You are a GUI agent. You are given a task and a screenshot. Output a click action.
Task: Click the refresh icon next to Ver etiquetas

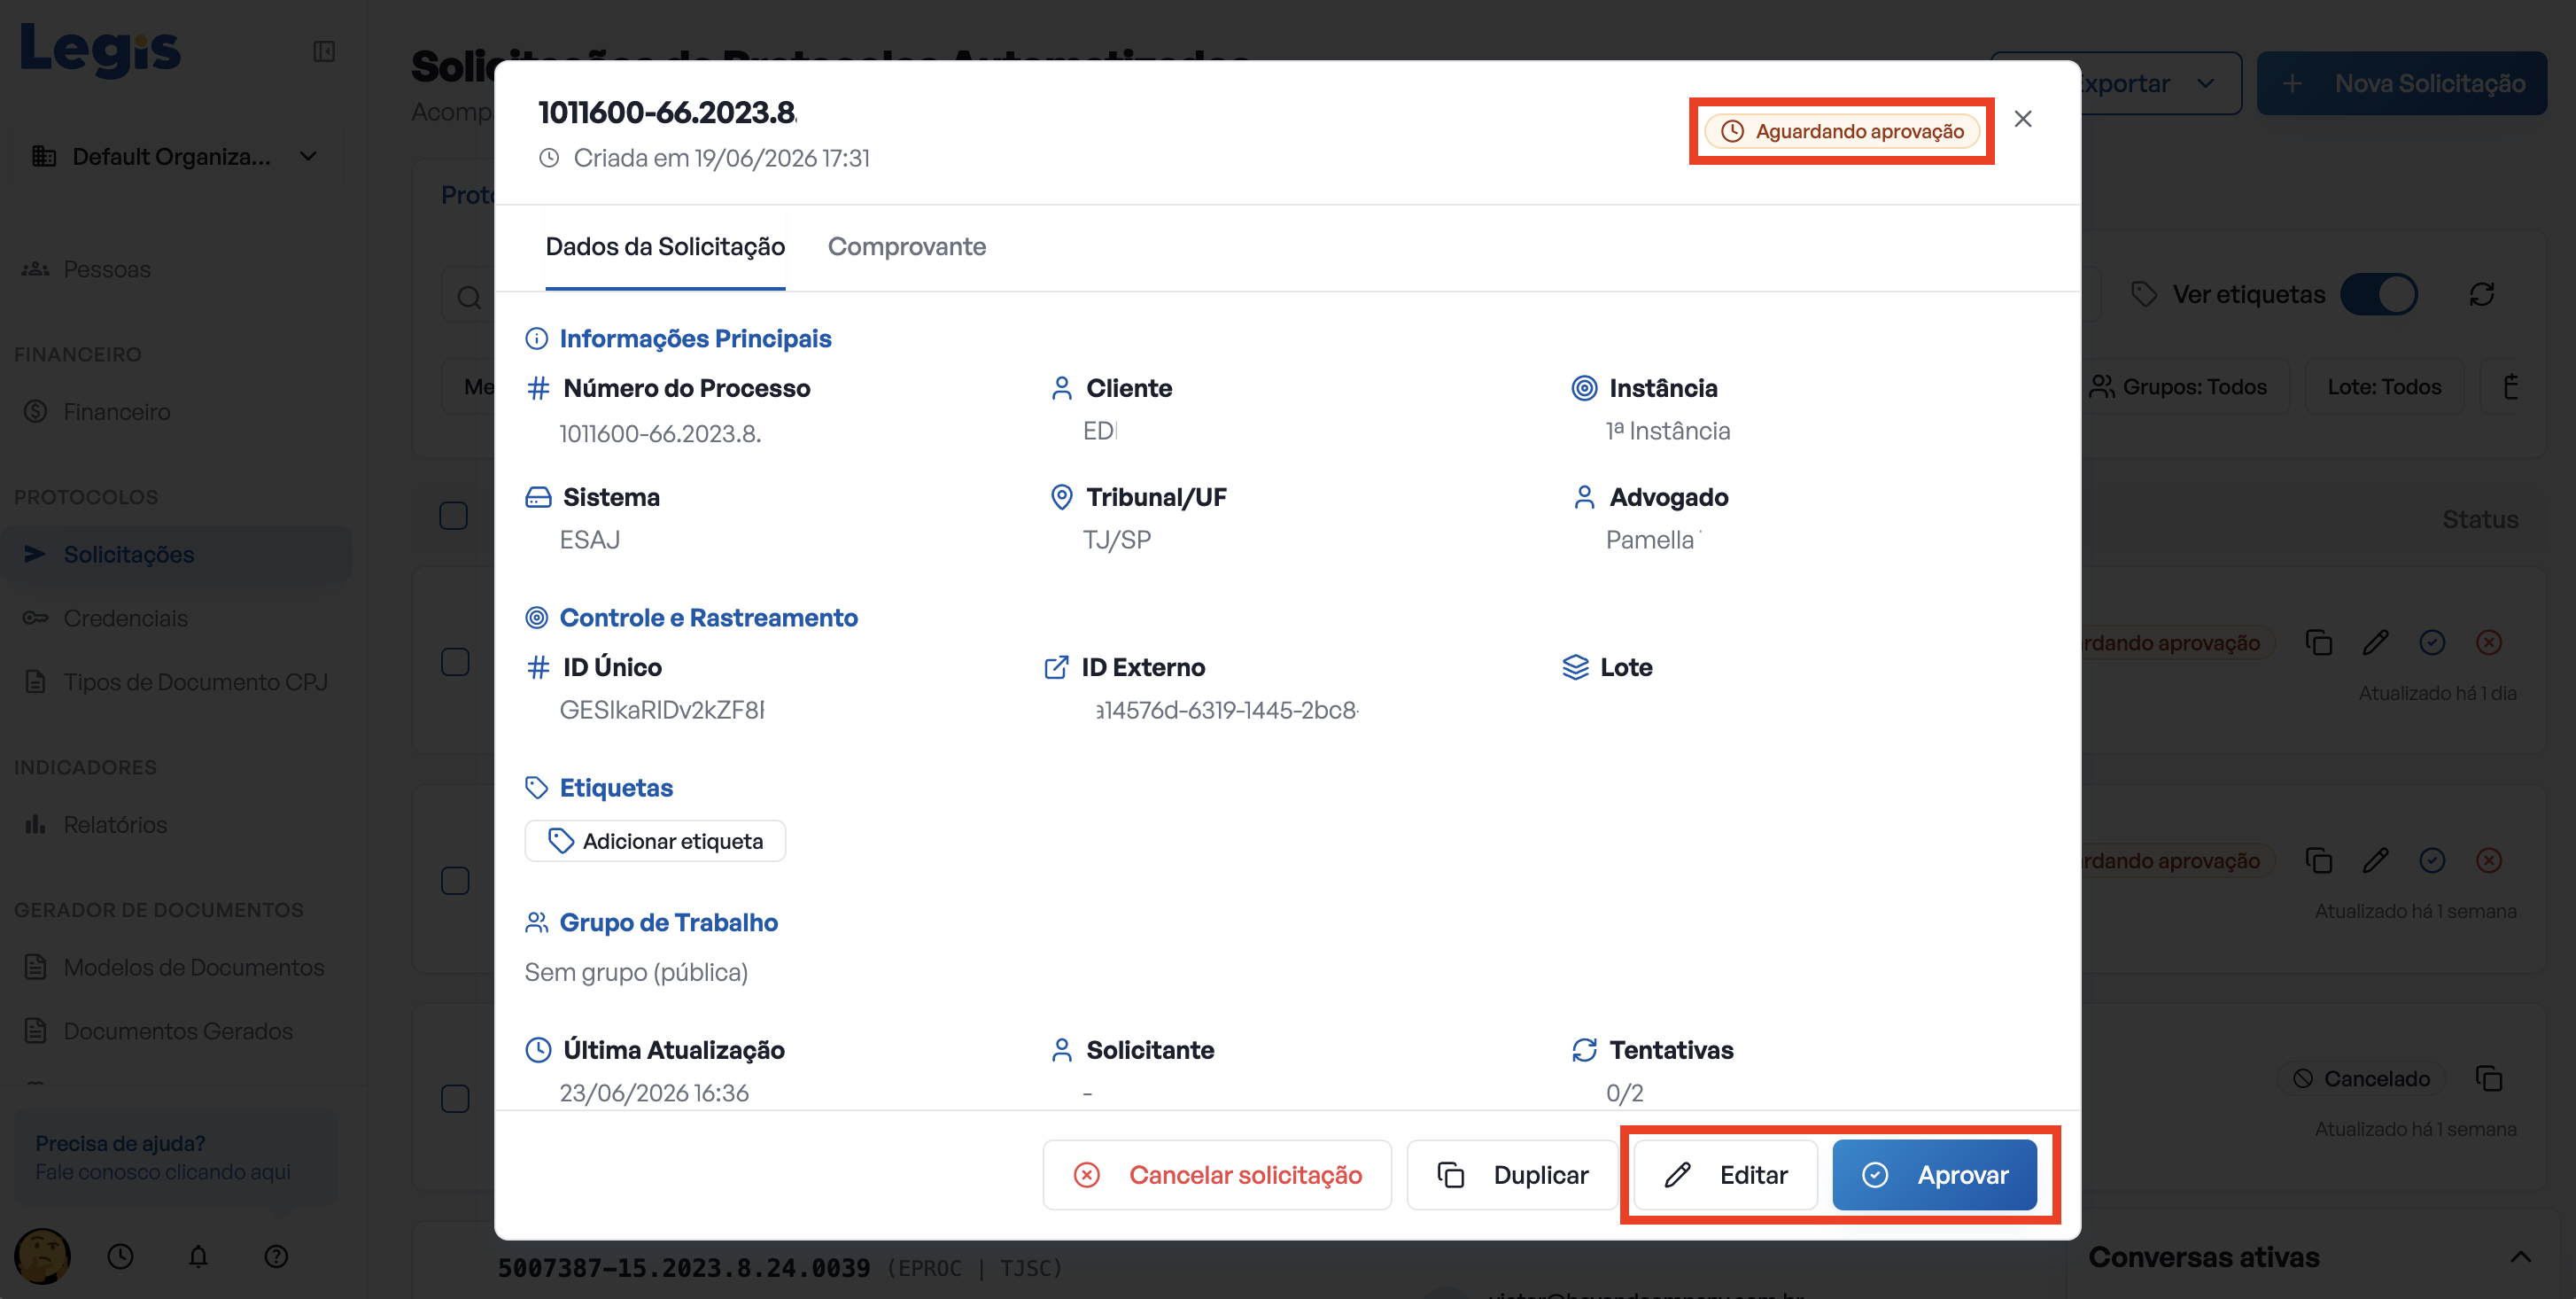tap(2481, 294)
